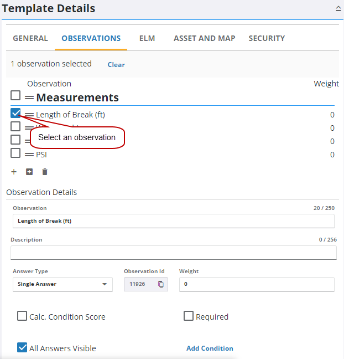Viewport: 344px width, 359px height.
Task: Click into the Description text field
Action: (x=173, y=253)
